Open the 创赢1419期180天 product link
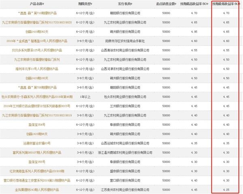This screenshot has width=243, height=194. [37, 78]
